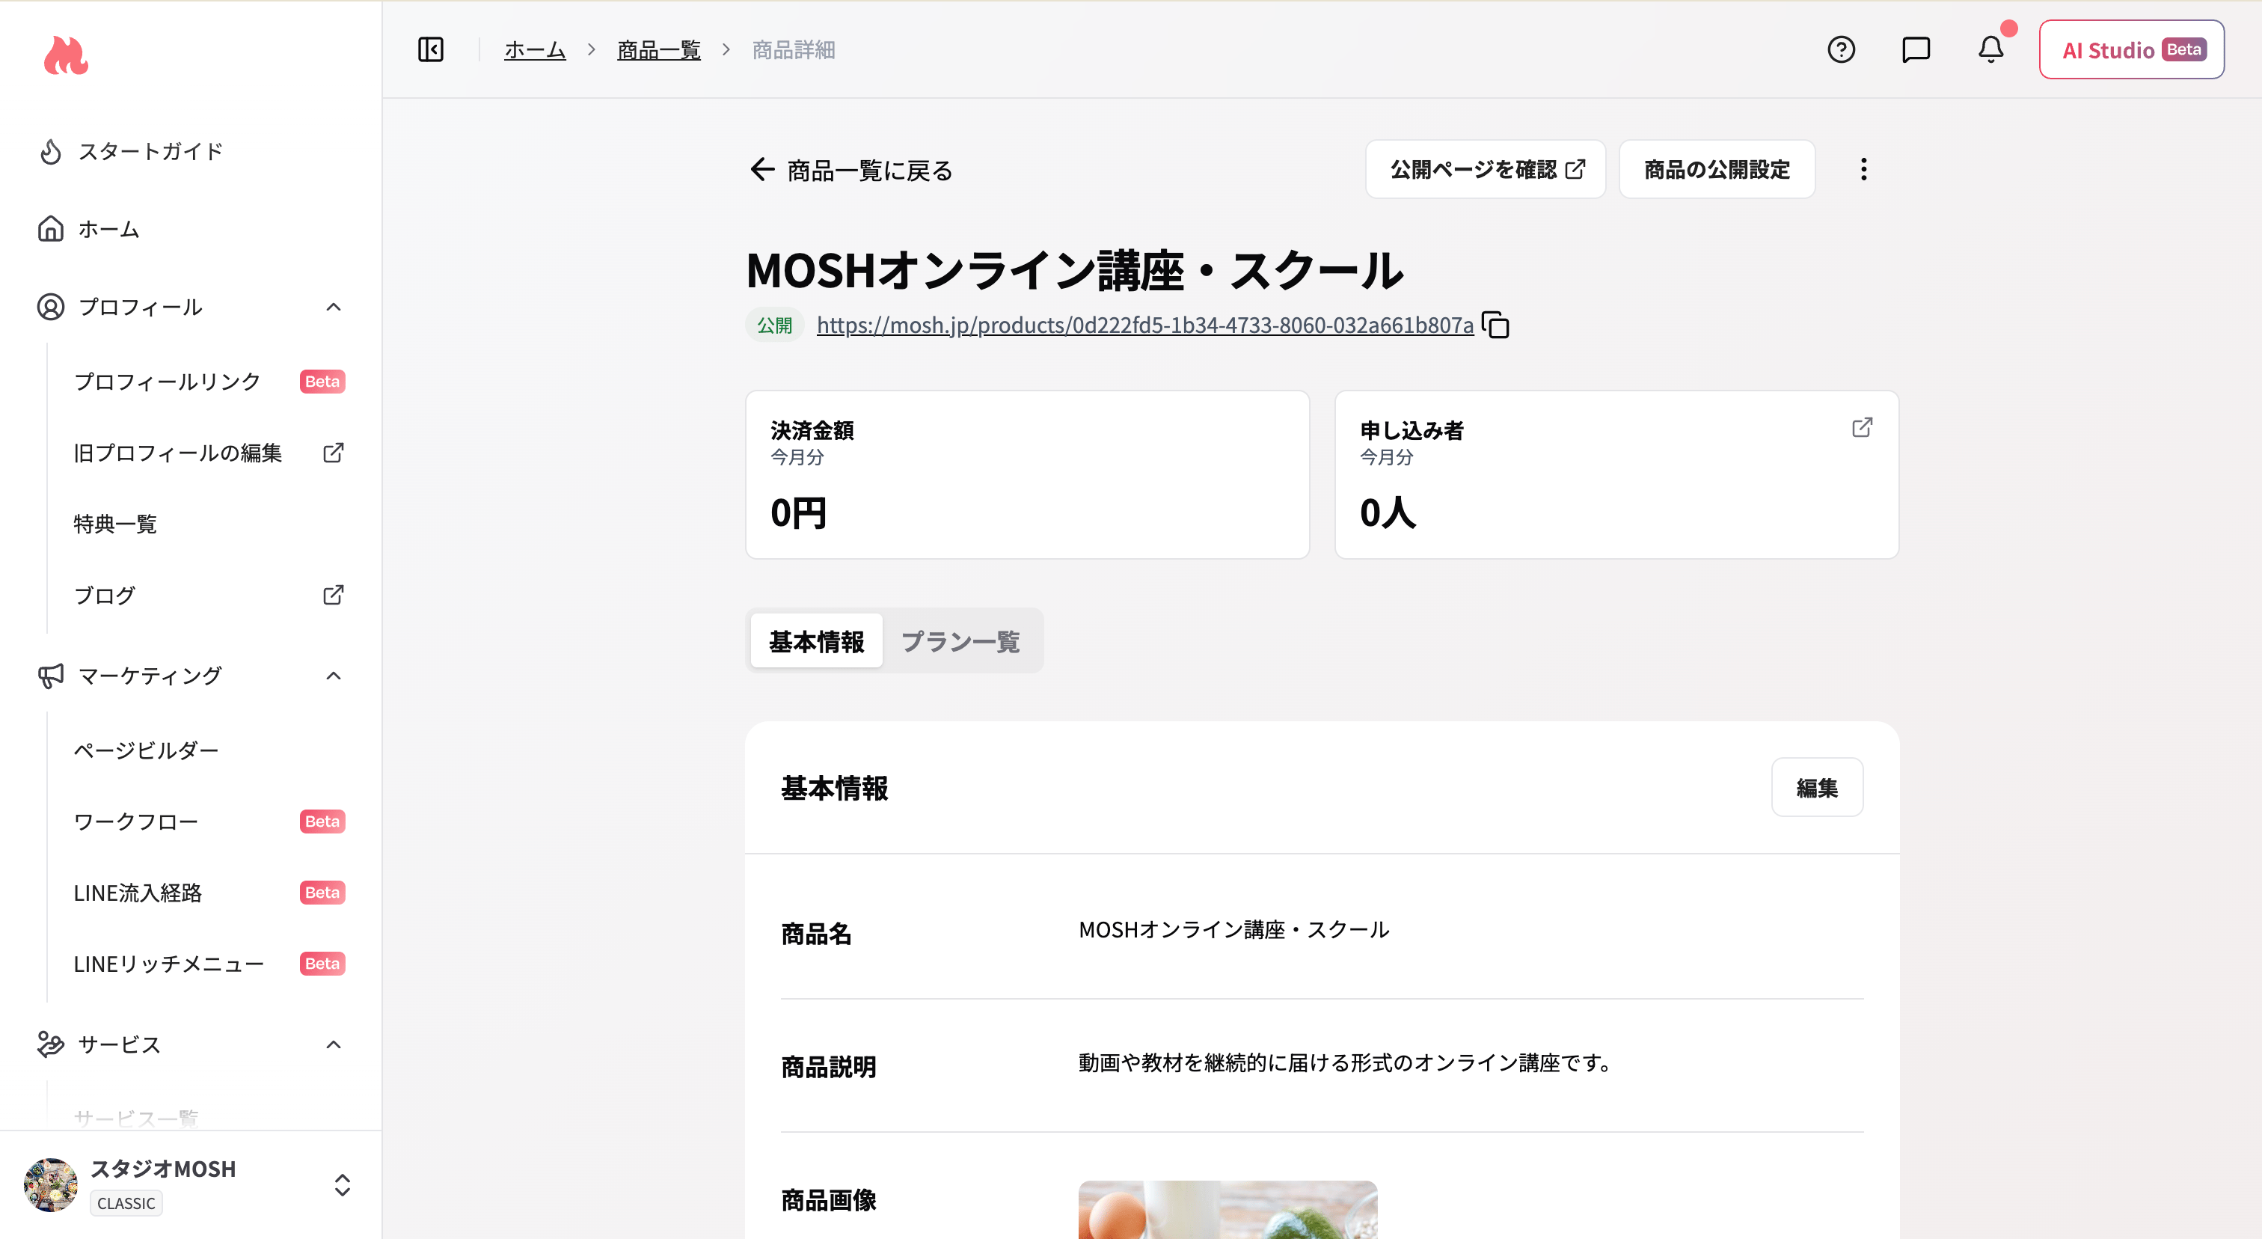The image size is (2262, 1239).
Task: Switch to the プラン一覧 tab
Action: click(960, 641)
